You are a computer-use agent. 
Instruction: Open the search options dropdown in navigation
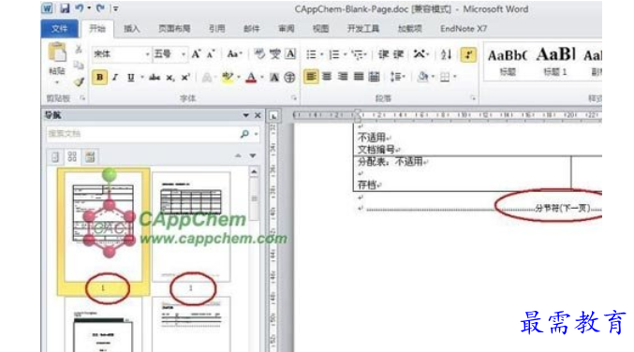tap(257, 134)
